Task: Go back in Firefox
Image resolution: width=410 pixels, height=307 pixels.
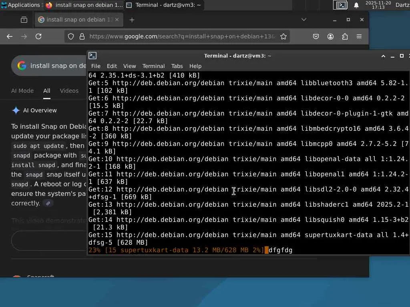Action: pyautogui.click(x=10, y=36)
